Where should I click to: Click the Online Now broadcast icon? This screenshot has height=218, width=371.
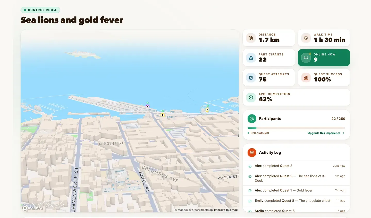coord(306,58)
